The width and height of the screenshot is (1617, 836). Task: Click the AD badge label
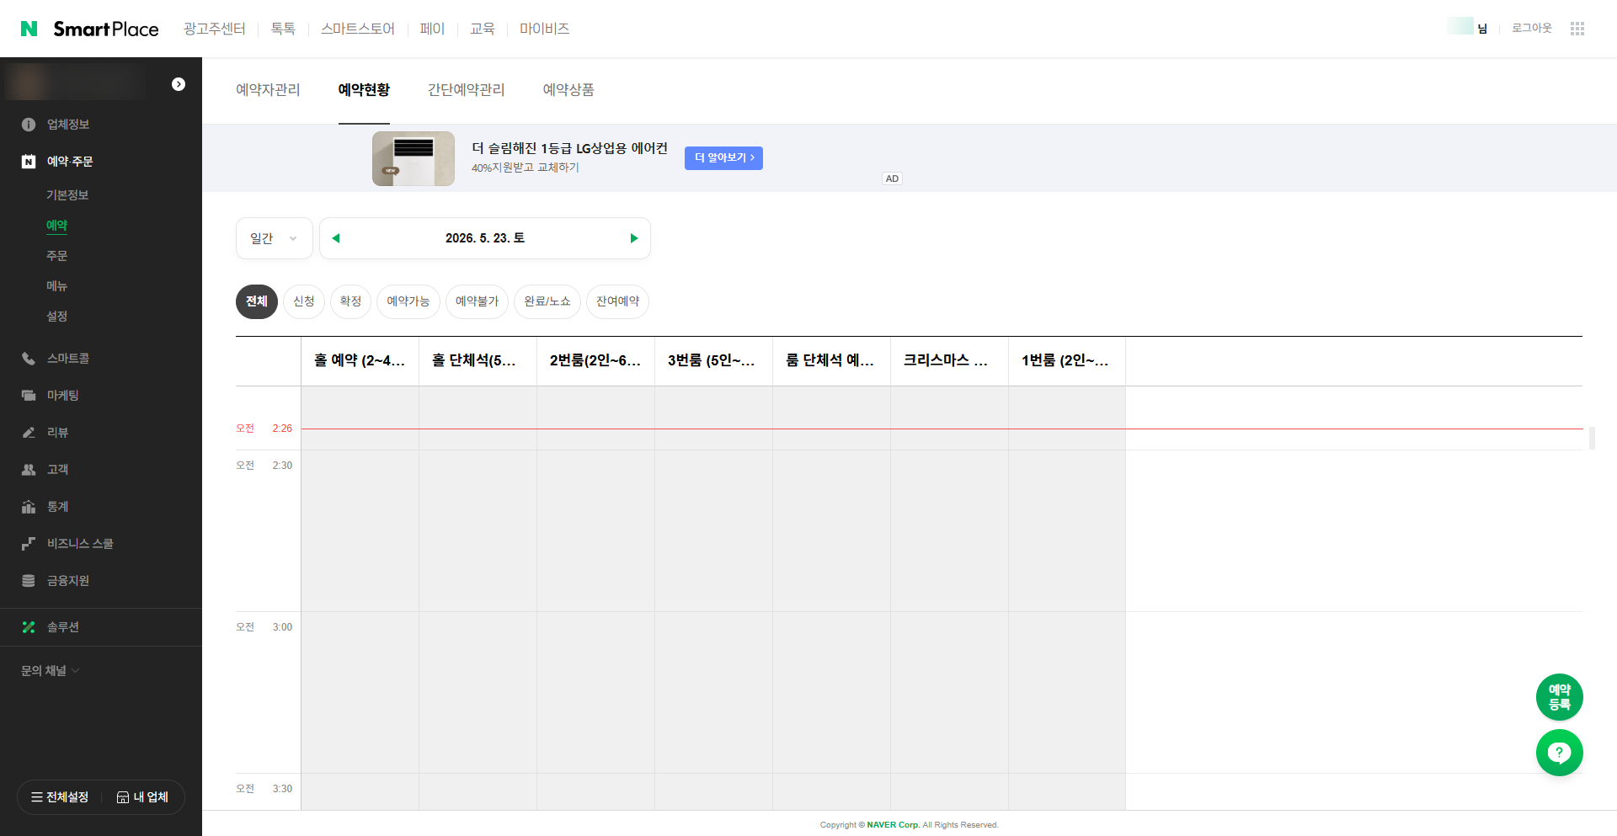892,178
